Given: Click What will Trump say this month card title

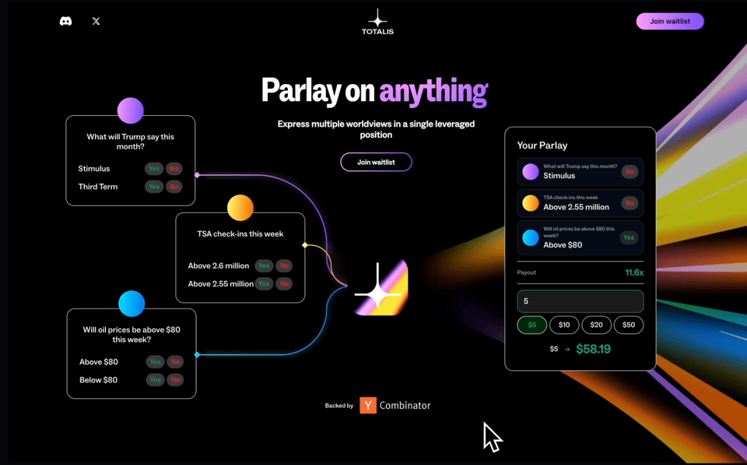Looking at the screenshot, I should click(x=131, y=142).
